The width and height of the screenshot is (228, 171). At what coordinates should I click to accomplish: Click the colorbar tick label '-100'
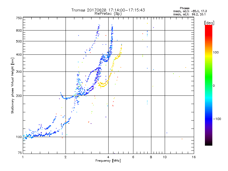(217, 119)
